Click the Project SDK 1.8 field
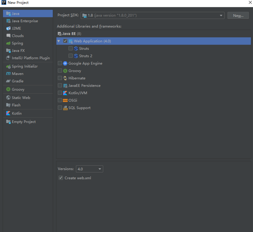The image size is (253, 232). pyautogui.click(x=152, y=15)
